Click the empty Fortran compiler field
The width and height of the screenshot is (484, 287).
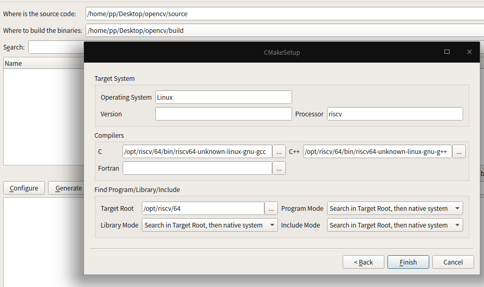[197, 168]
